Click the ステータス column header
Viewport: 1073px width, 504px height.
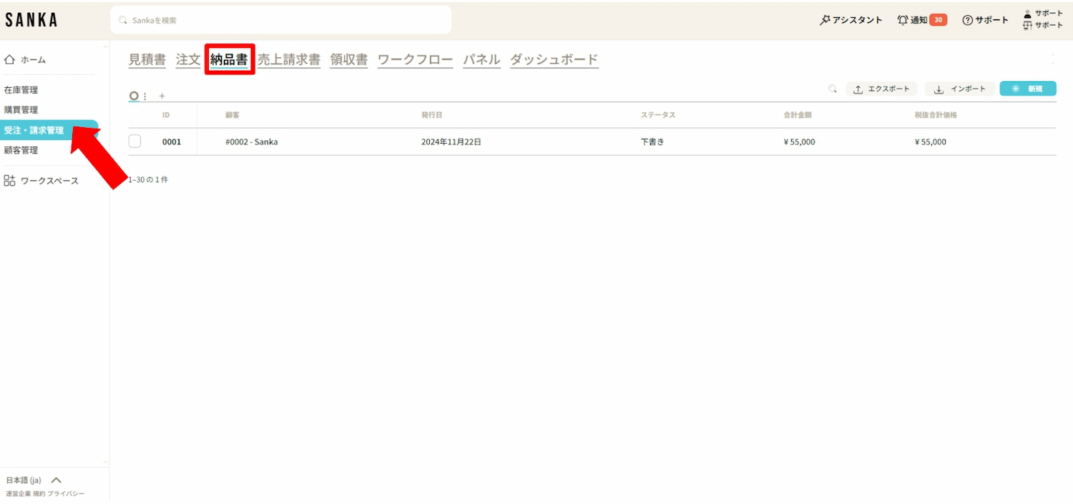pos(658,115)
